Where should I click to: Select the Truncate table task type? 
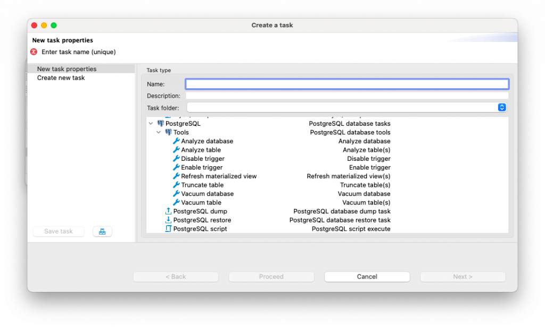(202, 185)
